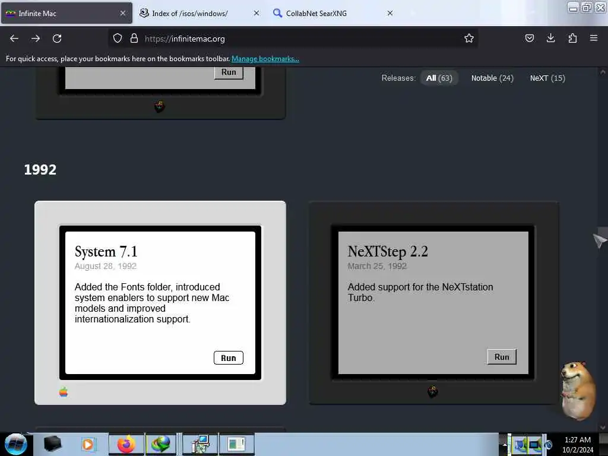Reload the Infinite Mac page
The height and width of the screenshot is (456, 608).
tap(57, 39)
